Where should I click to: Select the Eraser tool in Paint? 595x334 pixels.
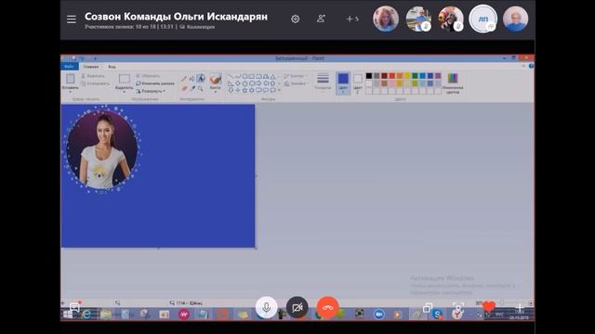tap(184, 88)
